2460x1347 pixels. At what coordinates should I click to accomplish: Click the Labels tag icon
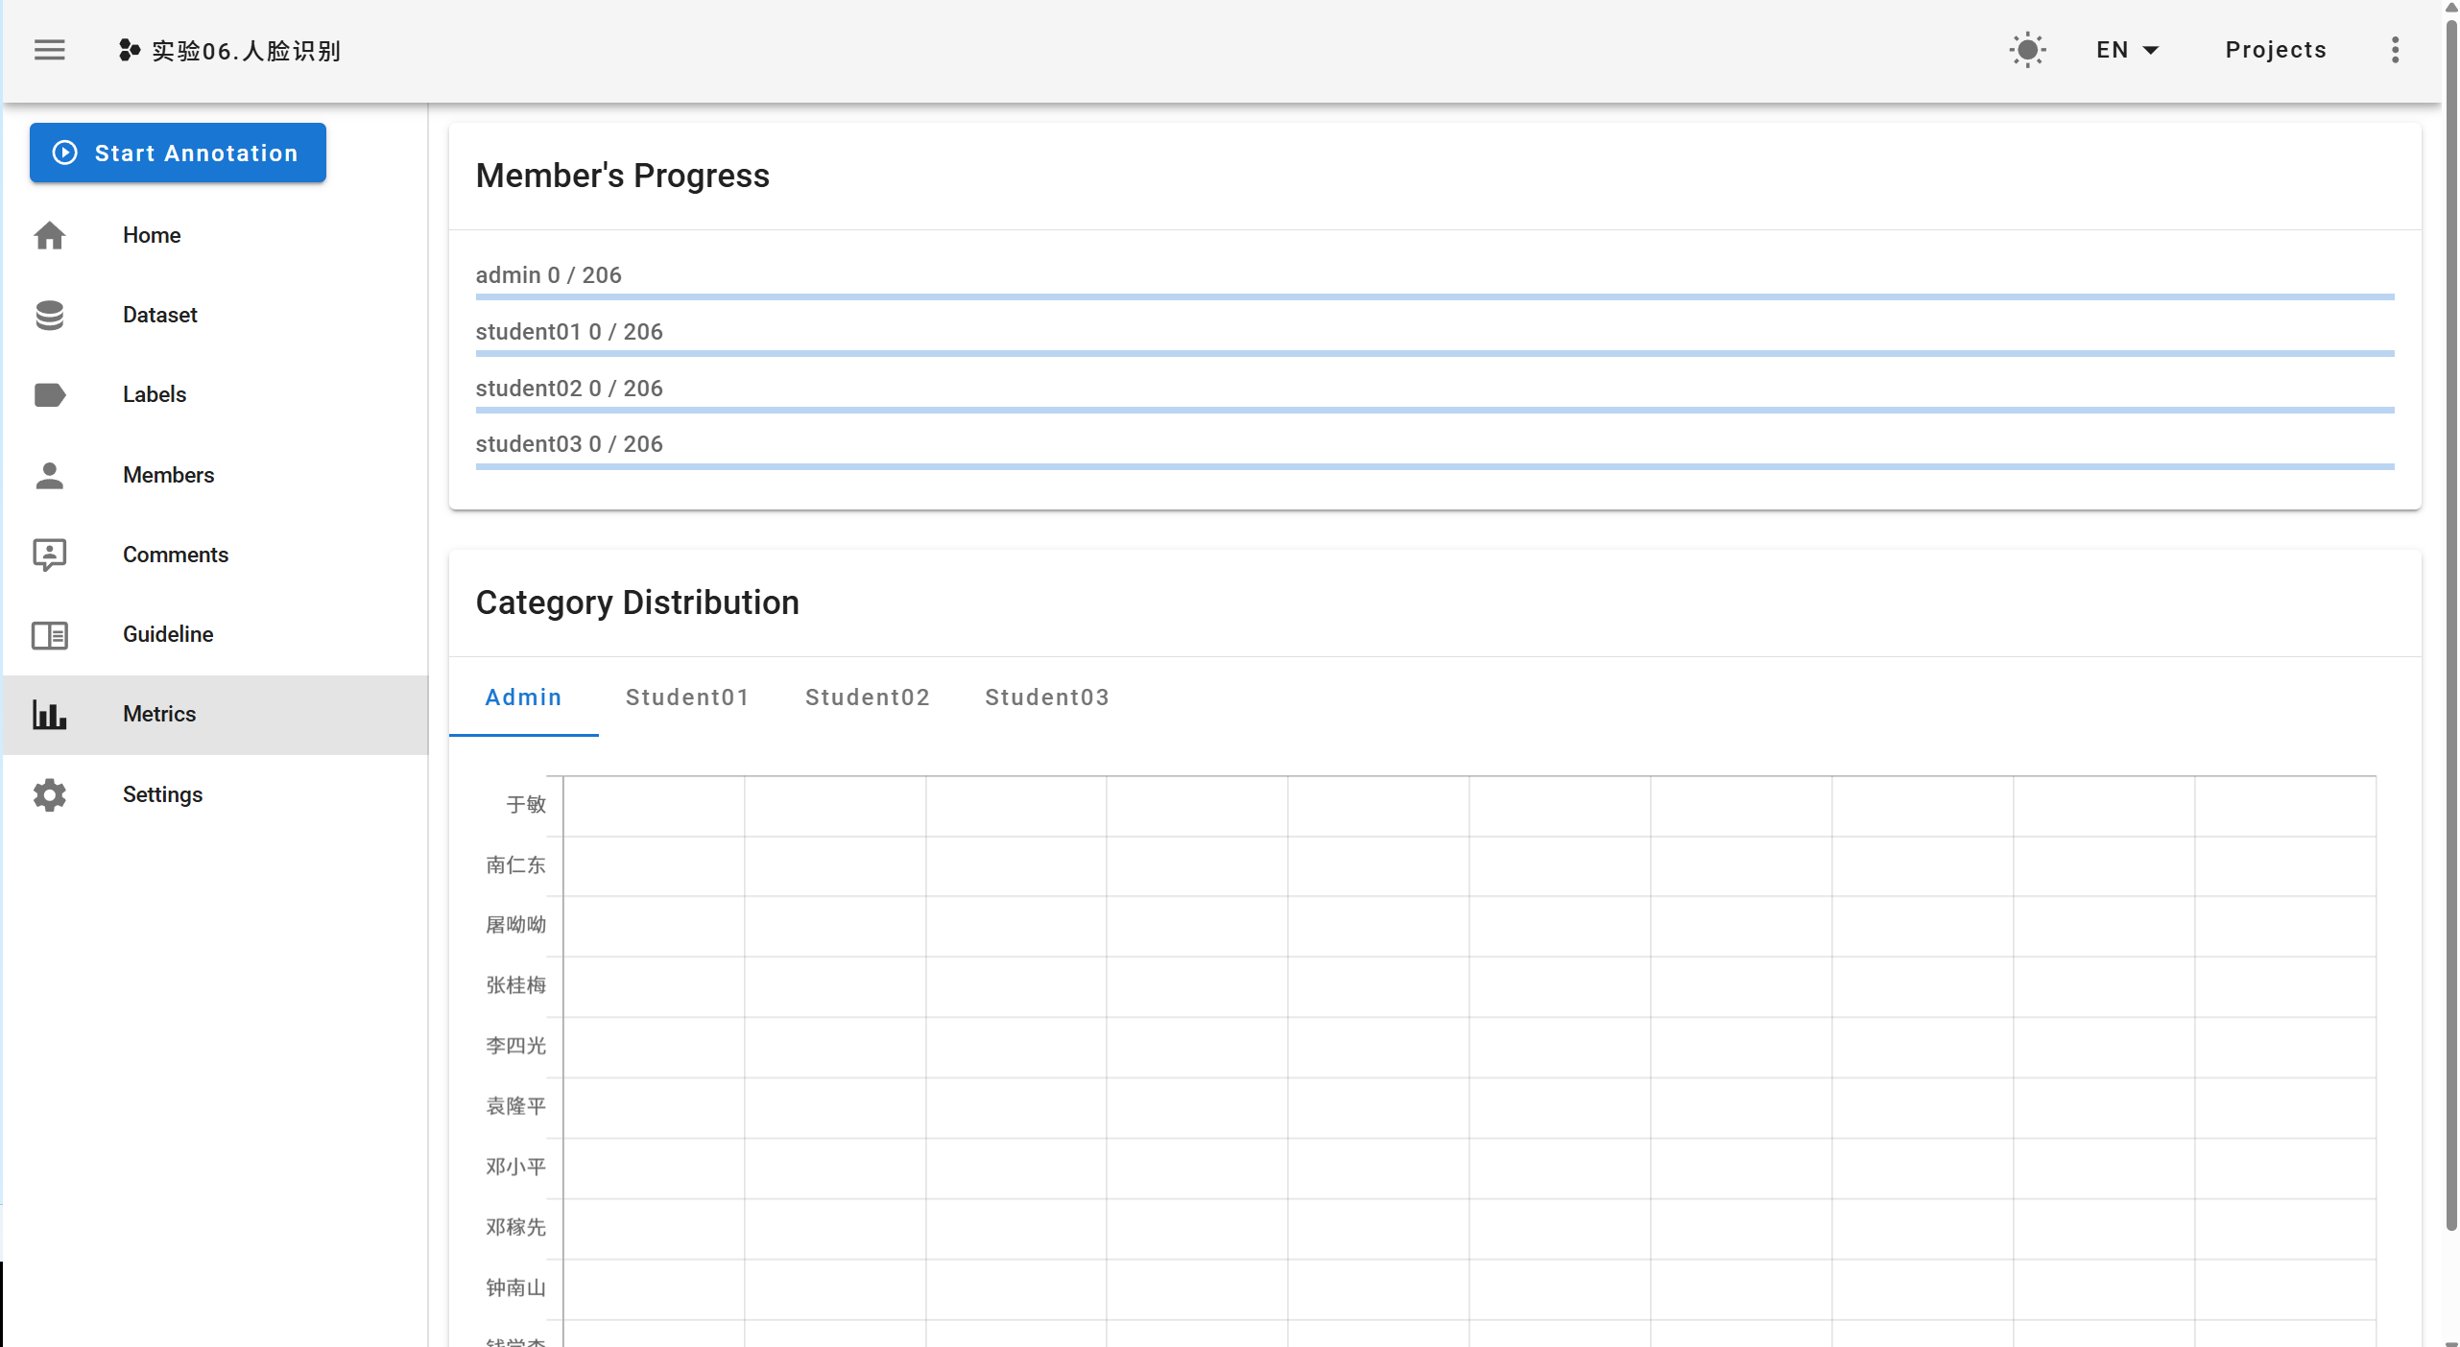tap(50, 394)
